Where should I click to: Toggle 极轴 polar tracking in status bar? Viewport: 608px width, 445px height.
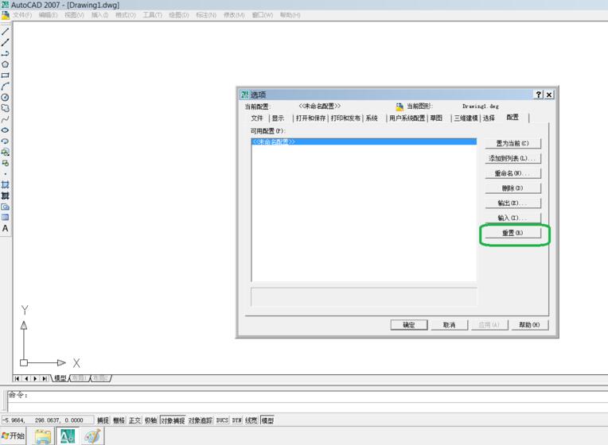[x=150, y=420]
